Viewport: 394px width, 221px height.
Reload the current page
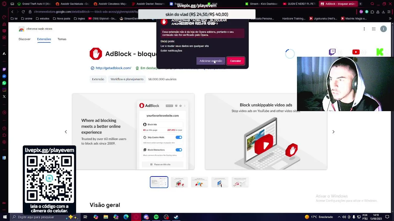click(x=23, y=12)
